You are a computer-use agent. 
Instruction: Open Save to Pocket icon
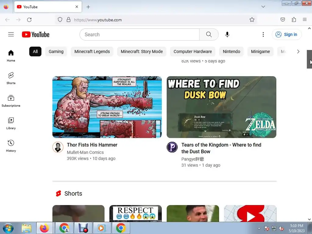(x=282, y=19)
